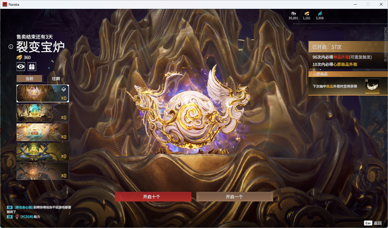Open the eye preview icon
This screenshot has height=228, width=388.
(x=21, y=67)
